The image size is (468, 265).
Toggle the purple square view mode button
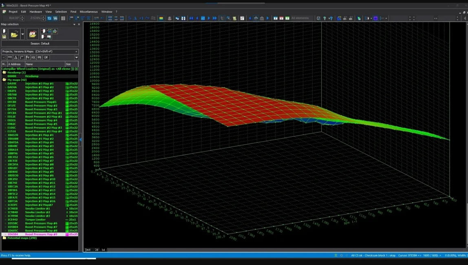pos(375,18)
